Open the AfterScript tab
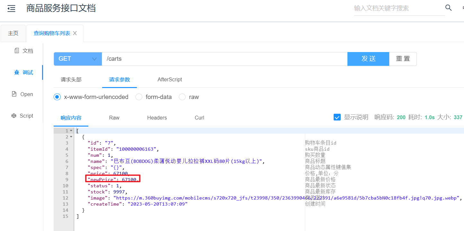 tap(170, 79)
